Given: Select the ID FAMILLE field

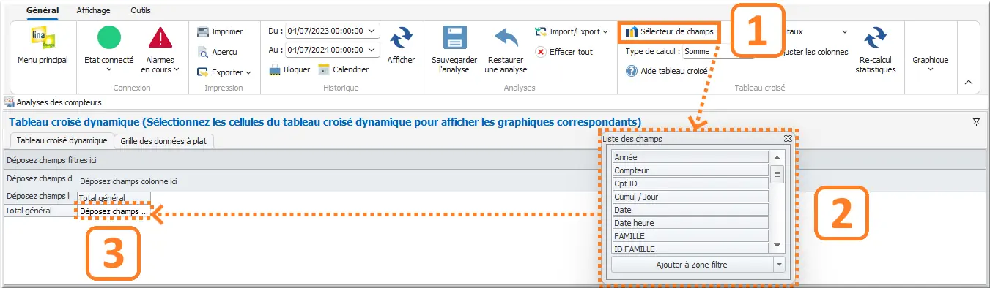Looking at the screenshot, I should point(690,249).
